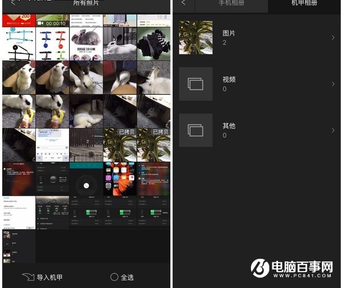This screenshot has width=343, height=288.
Task: Expand the 图片 album chevron
Action: [333, 38]
